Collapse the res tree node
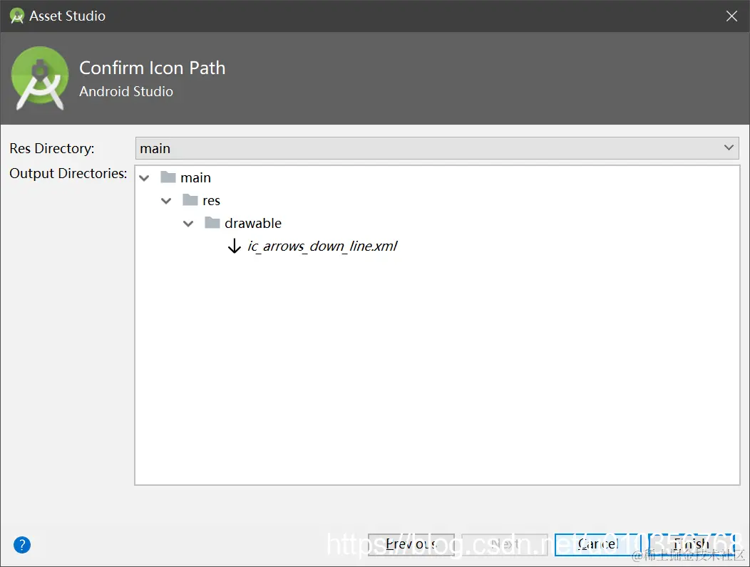750x567 pixels. coord(166,201)
